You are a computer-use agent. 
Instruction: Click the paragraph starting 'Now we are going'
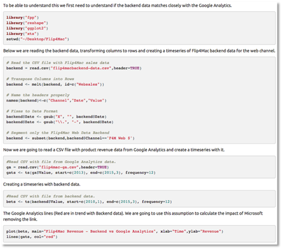[114, 150]
